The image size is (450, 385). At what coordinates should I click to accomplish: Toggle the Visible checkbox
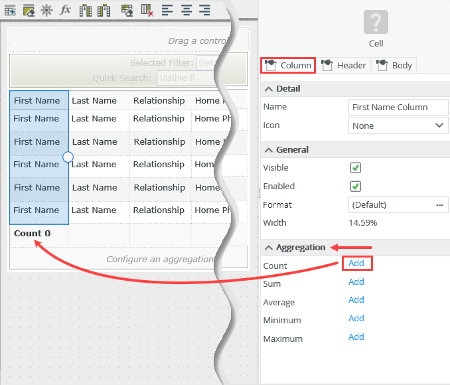point(356,168)
